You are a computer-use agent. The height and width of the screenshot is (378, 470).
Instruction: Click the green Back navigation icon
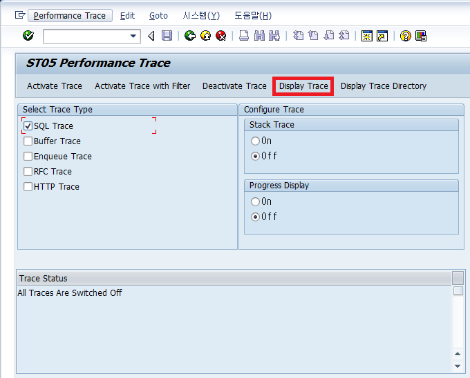(190, 36)
